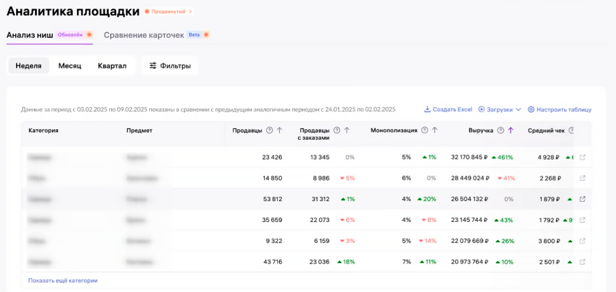This screenshot has width=616, height=292.
Task: Toggle ascending sort on Монополизация column
Action: [434, 130]
